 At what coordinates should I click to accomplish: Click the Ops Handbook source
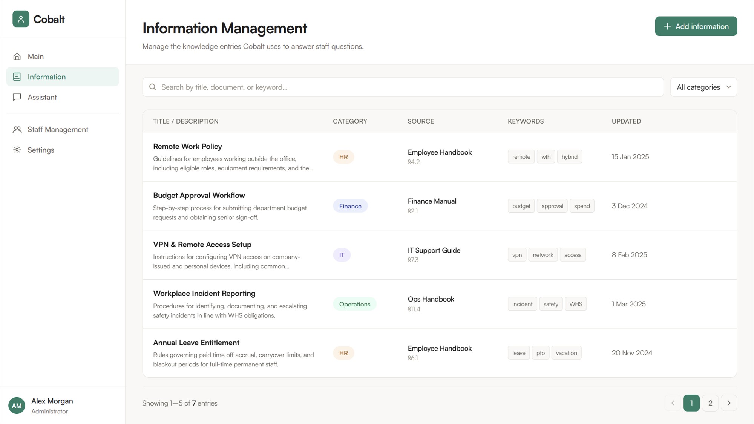pyautogui.click(x=431, y=299)
